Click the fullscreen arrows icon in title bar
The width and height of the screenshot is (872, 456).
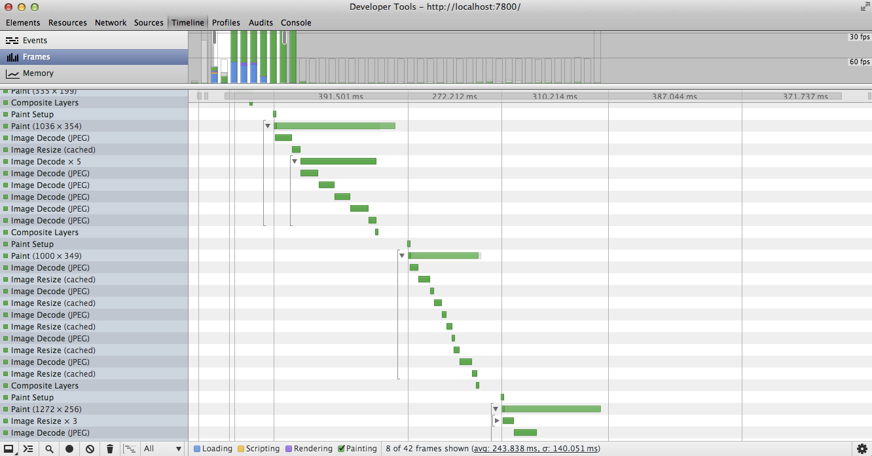point(863,7)
